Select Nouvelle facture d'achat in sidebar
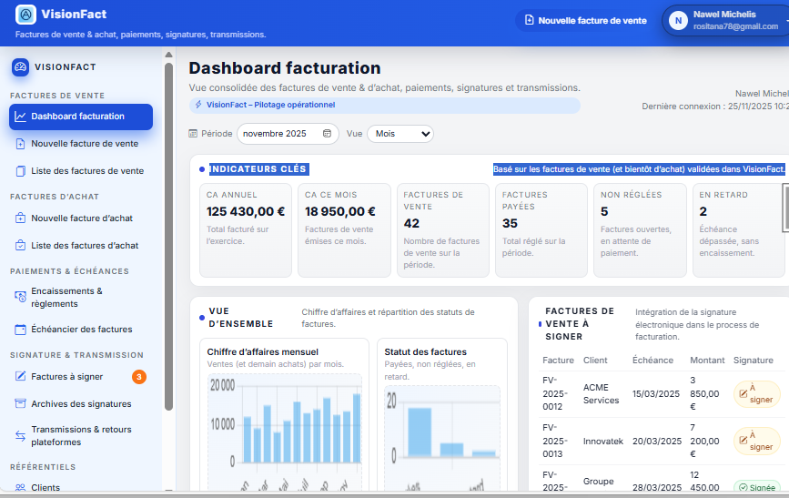Screen dimensions: 789x498 point(81,219)
